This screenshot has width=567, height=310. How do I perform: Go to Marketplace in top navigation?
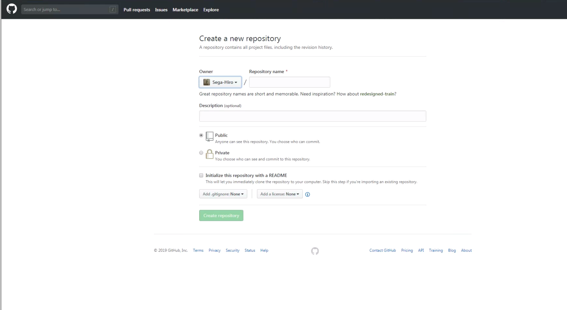[185, 10]
